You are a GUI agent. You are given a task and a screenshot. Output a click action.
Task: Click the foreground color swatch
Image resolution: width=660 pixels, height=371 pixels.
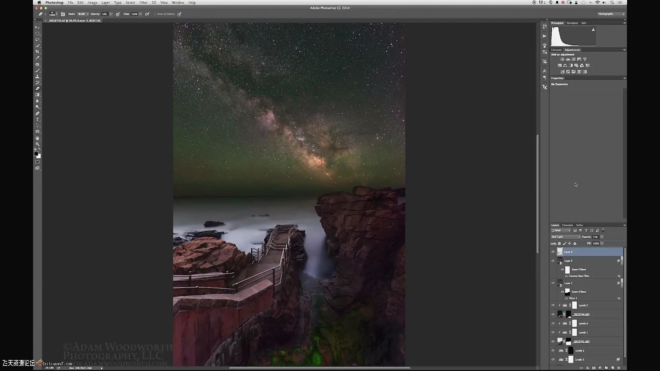click(x=36, y=154)
